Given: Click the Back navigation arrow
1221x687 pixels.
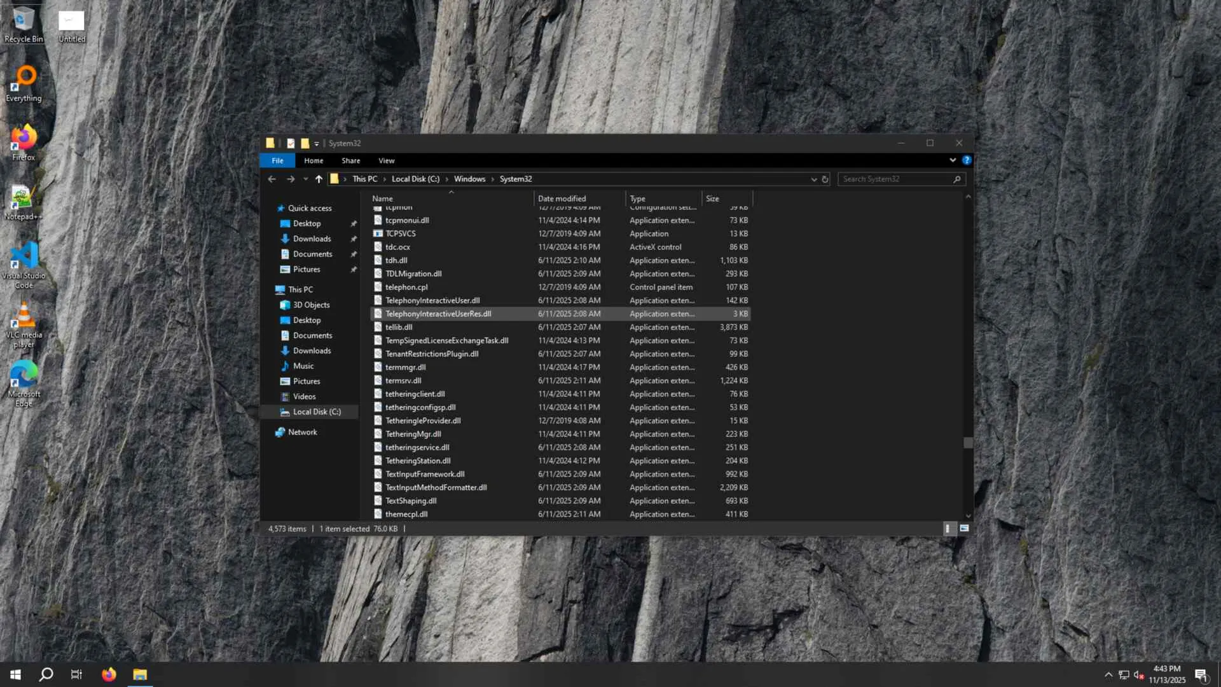Looking at the screenshot, I should coord(272,179).
